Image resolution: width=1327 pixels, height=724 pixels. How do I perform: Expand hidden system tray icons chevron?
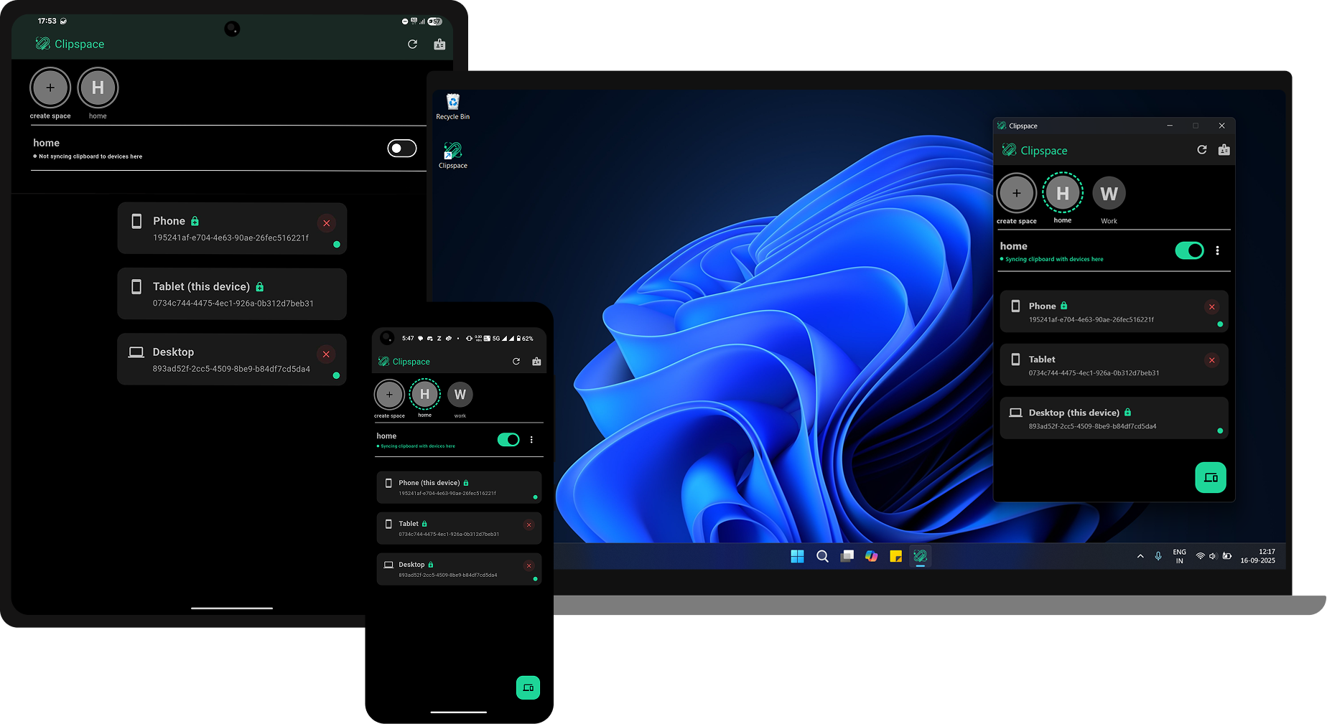[1140, 557]
